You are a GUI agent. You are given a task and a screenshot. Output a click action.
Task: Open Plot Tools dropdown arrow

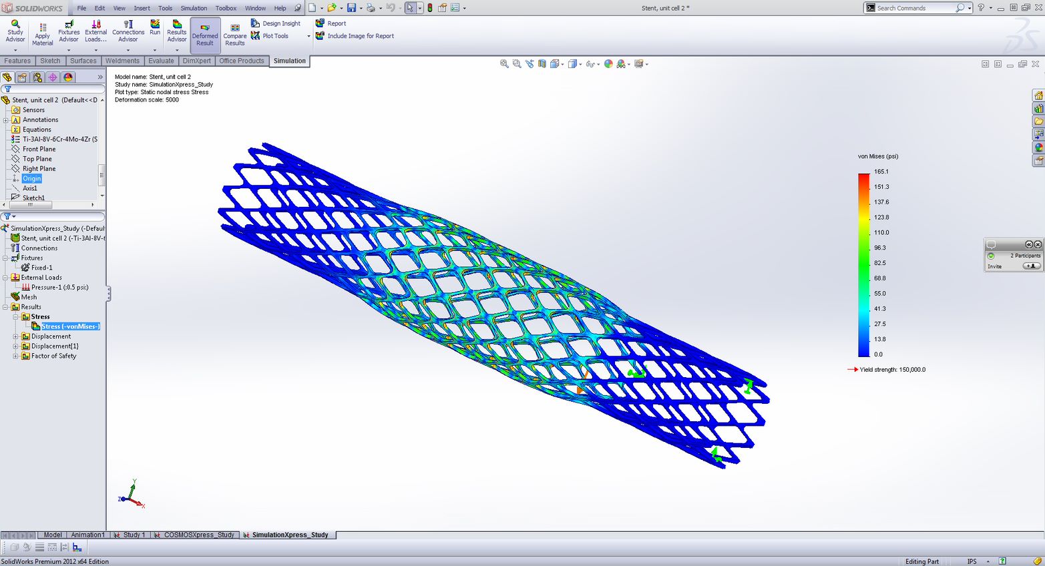click(308, 36)
